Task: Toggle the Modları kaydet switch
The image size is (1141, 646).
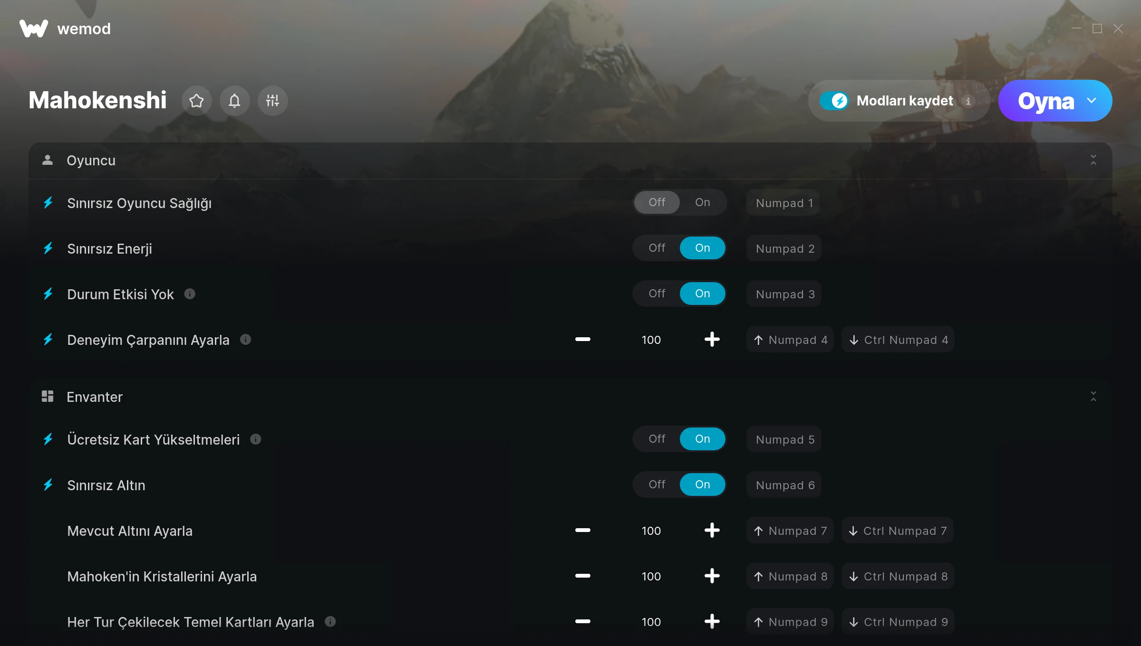Action: pos(834,101)
